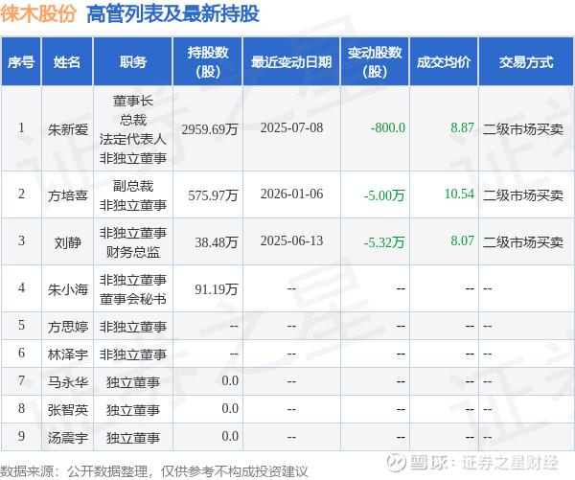Click the date 2025-06-13
The image size is (575, 480).
click(292, 240)
